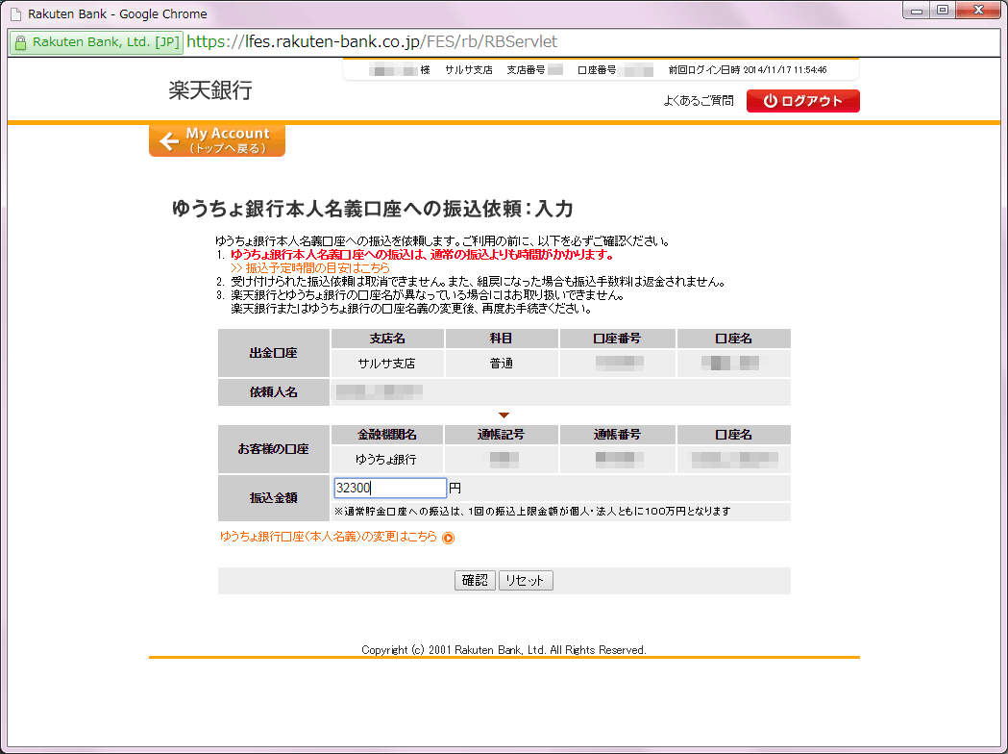Click the red warning text about transfer time
Image resolution: width=1008 pixels, height=754 pixels.
click(x=423, y=255)
